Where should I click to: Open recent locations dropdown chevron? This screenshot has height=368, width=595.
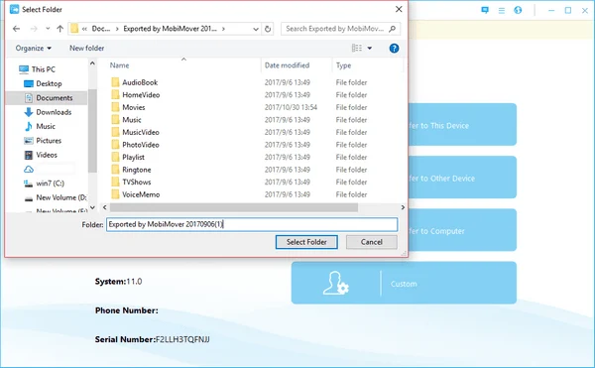48,29
